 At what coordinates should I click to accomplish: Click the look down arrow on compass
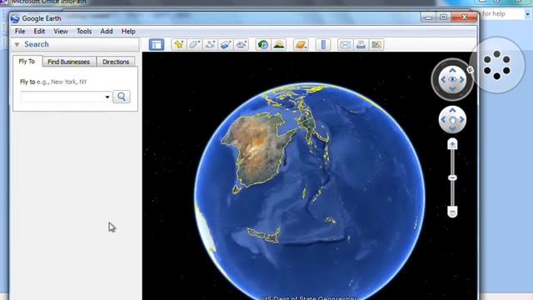tap(452, 89)
